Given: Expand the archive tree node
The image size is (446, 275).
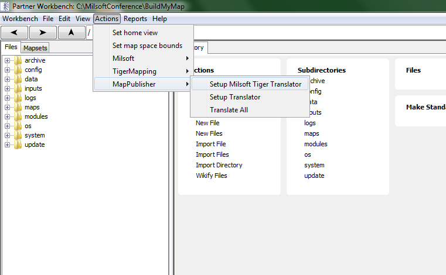Looking at the screenshot, I should (x=7, y=60).
